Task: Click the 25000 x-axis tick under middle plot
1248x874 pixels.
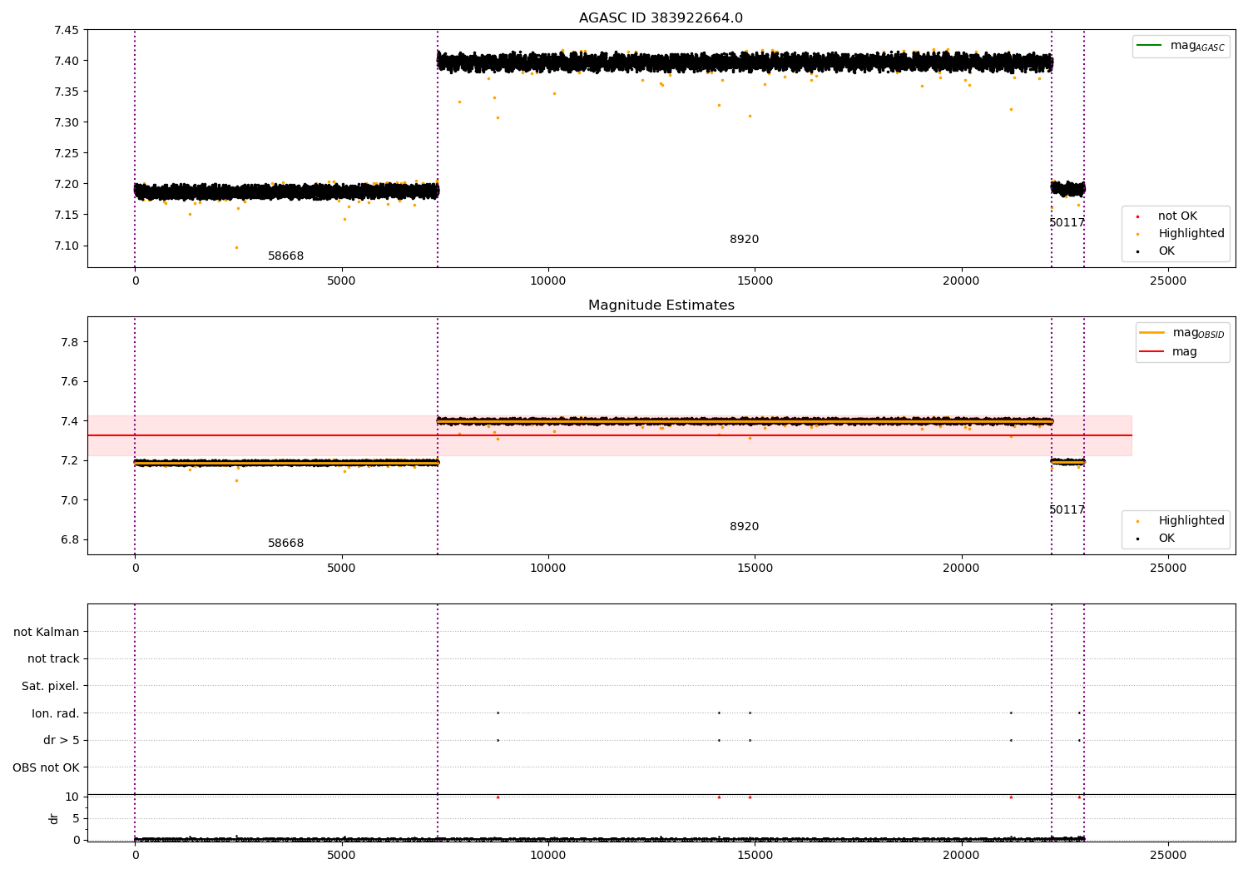Action: 1167,569
